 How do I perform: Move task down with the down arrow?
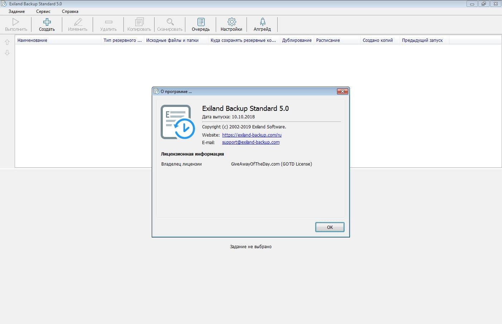point(7,53)
